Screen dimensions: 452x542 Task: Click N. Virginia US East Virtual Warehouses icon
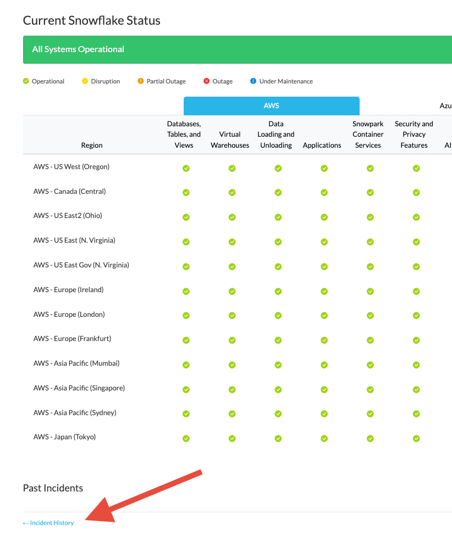[232, 242]
